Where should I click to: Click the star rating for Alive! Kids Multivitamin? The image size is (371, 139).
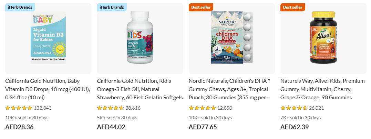coord(293,108)
